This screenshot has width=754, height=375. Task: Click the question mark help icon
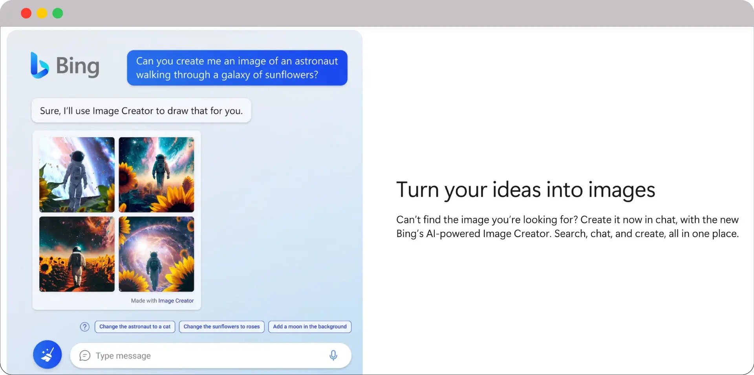point(84,327)
